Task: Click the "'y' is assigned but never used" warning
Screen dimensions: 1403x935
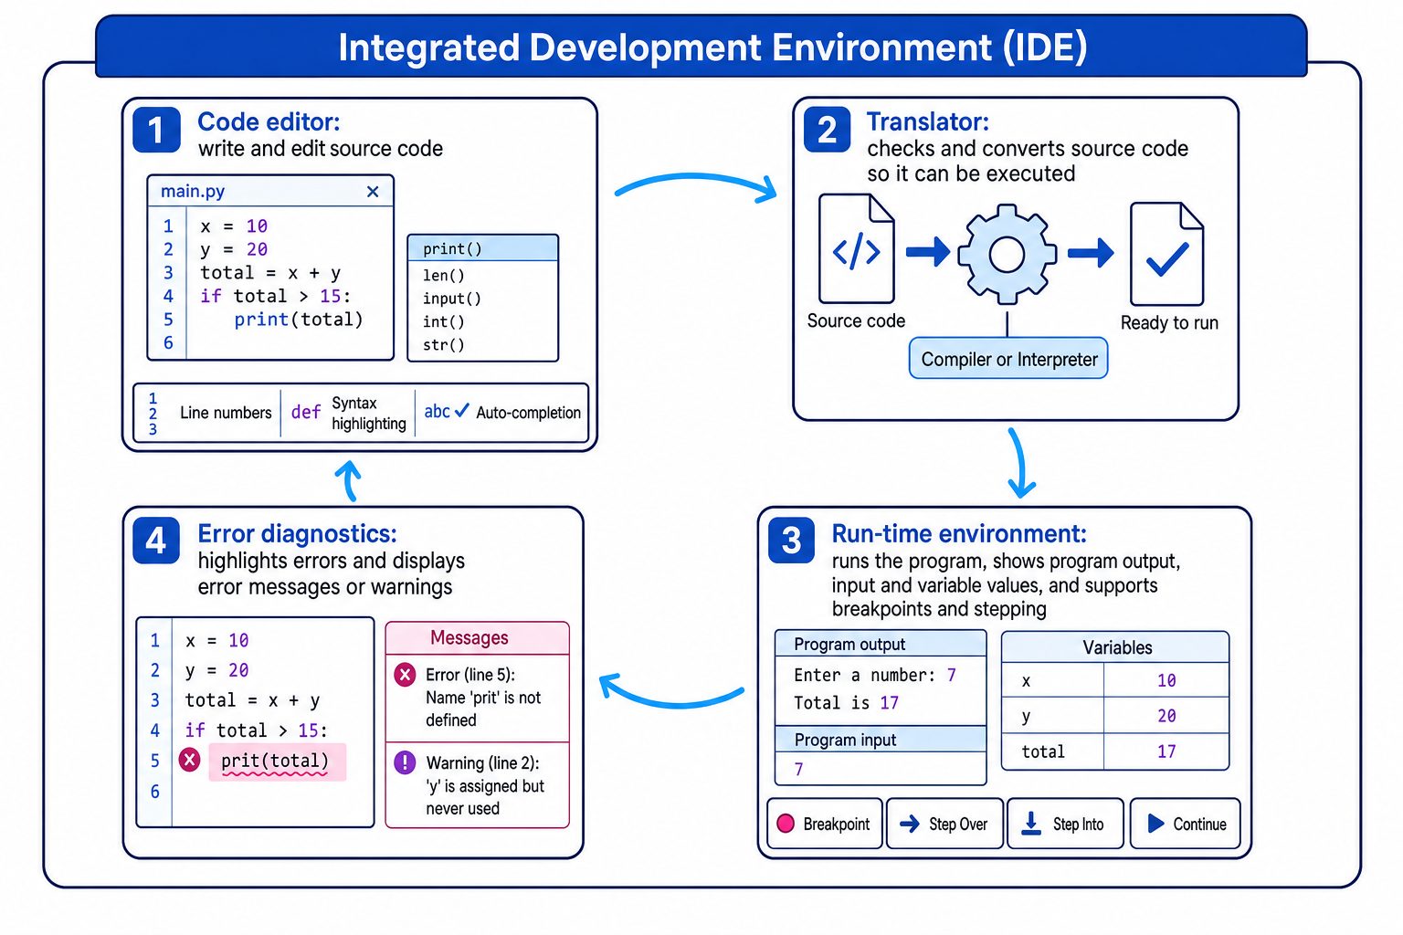Action: click(x=485, y=797)
